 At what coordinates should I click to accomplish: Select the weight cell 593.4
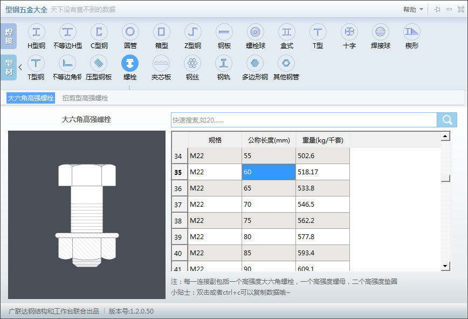click(322, 253)
